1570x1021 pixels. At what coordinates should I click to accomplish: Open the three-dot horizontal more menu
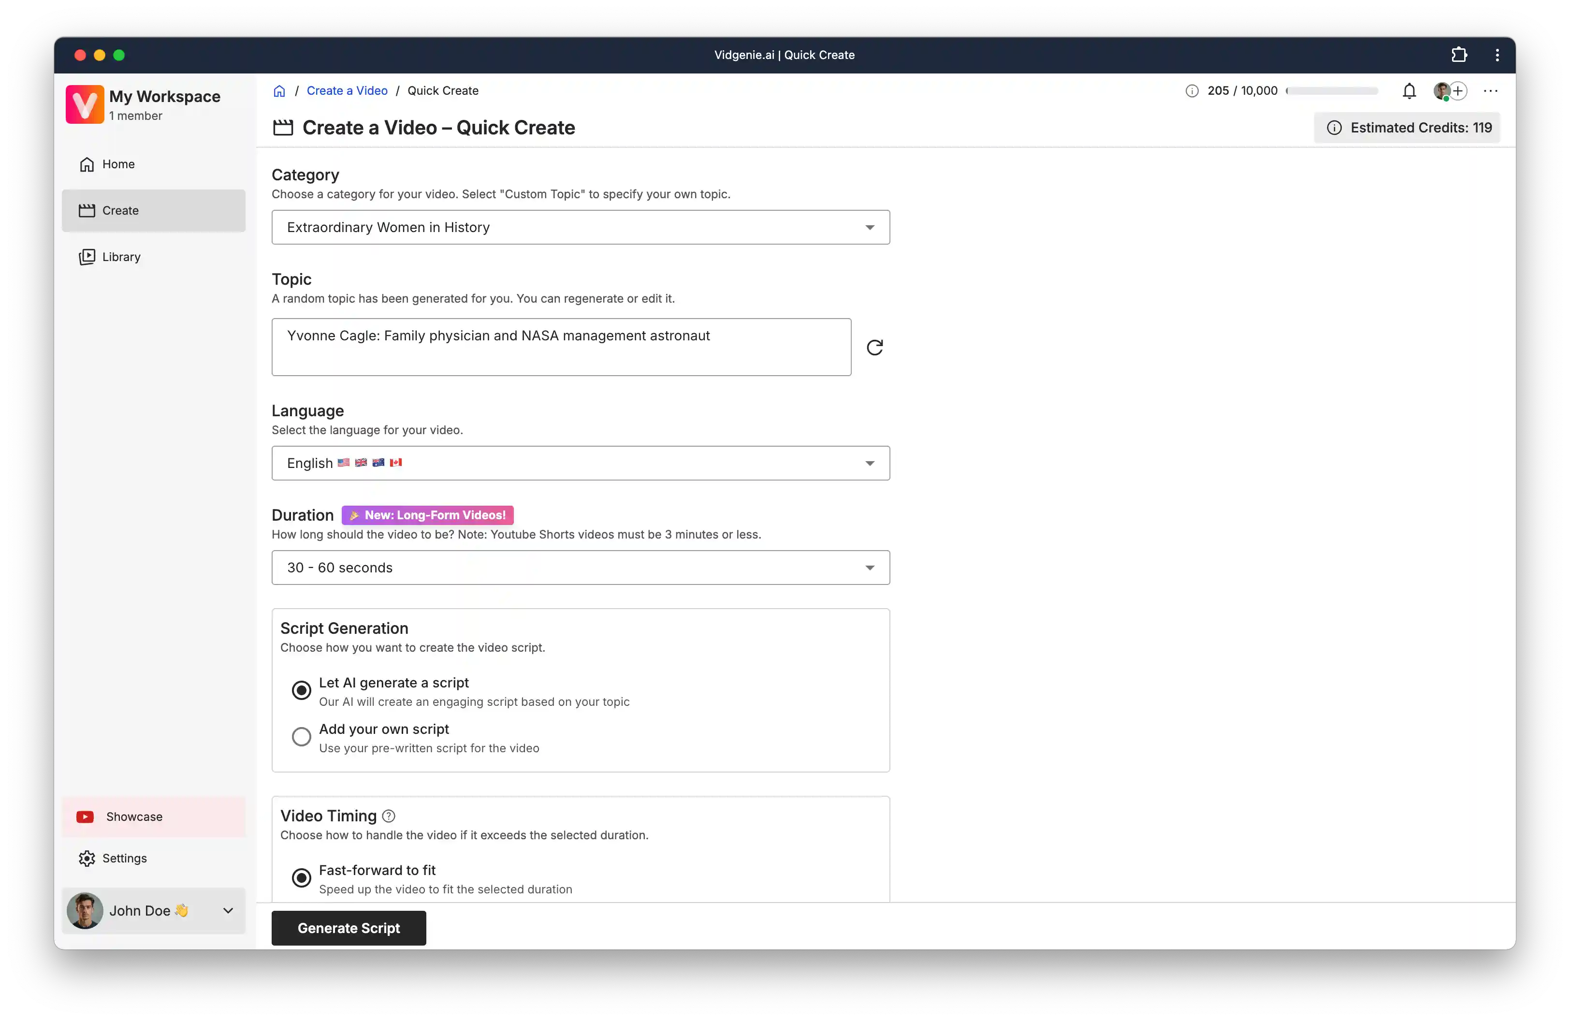tap(1491, 91)
